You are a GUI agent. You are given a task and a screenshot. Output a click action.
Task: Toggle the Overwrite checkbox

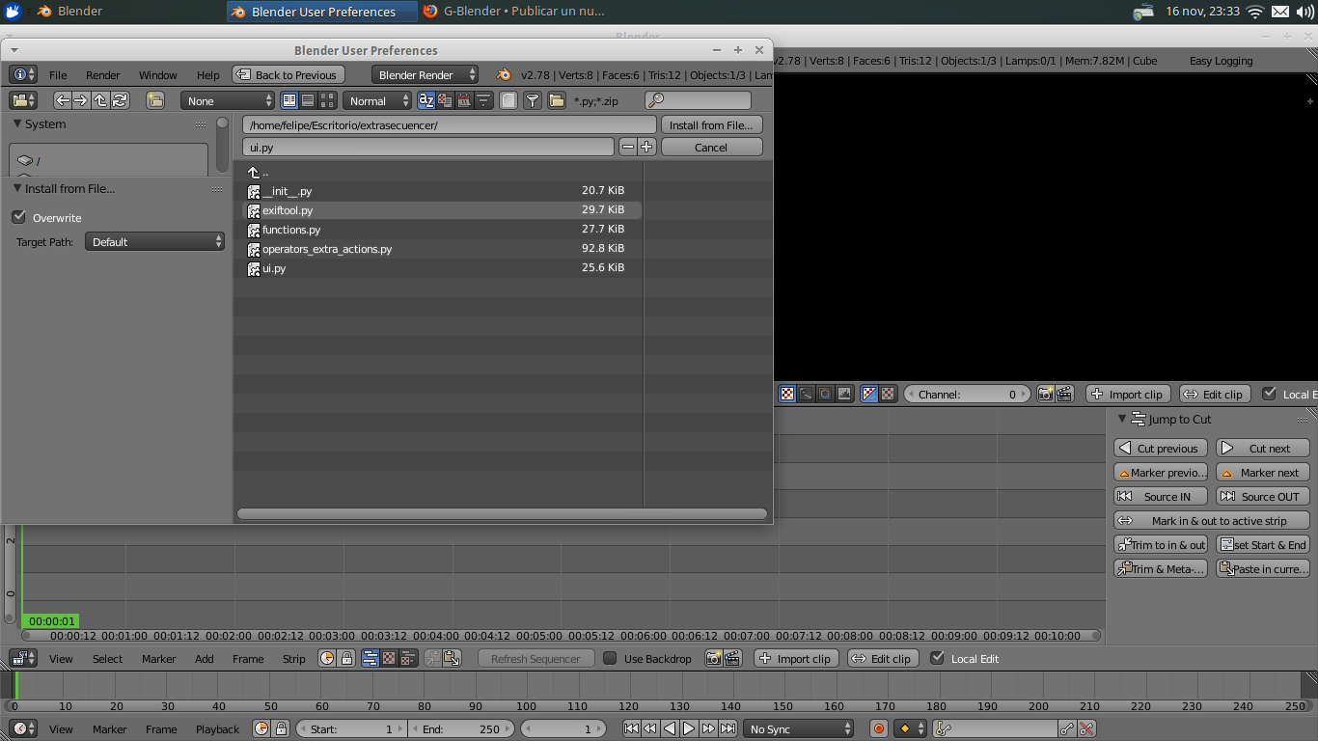(19, 217)
